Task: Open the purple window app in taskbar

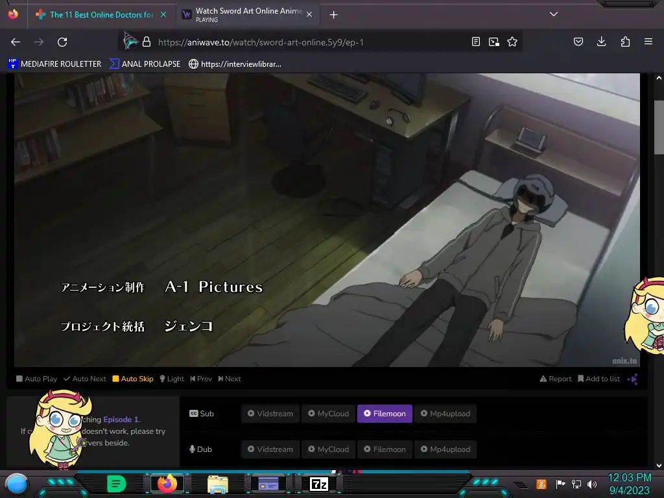Action: [268, 484]
